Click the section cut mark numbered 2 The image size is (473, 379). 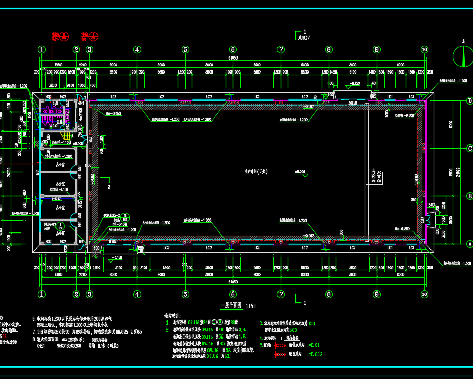pyautogui.click(x=108, y=184)
